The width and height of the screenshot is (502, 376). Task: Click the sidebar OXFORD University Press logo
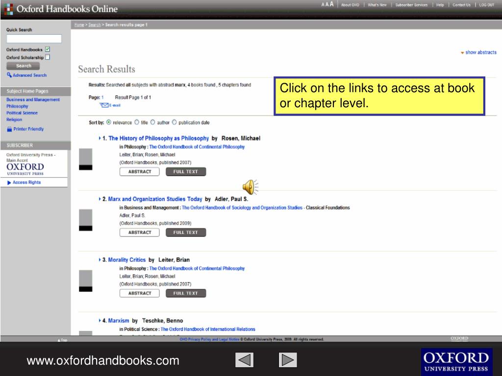(x=25, y=169)
